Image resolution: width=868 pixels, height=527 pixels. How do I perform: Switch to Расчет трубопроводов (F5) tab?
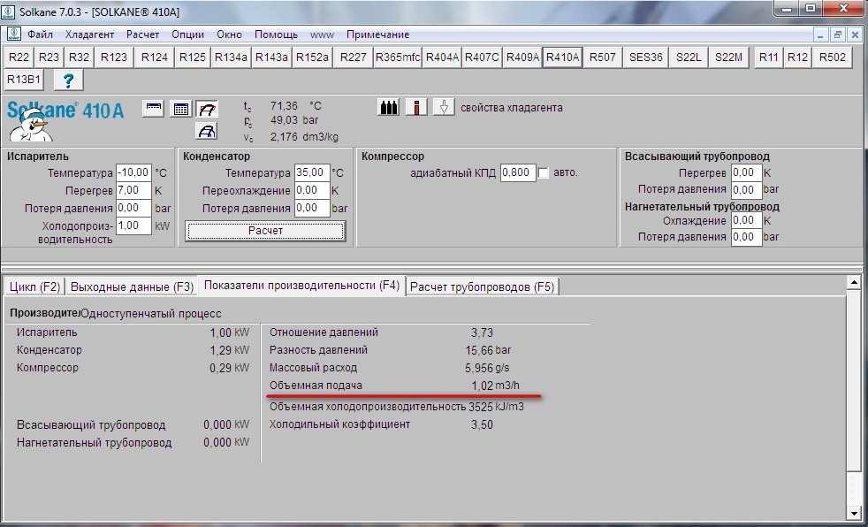tap(482, 286)
